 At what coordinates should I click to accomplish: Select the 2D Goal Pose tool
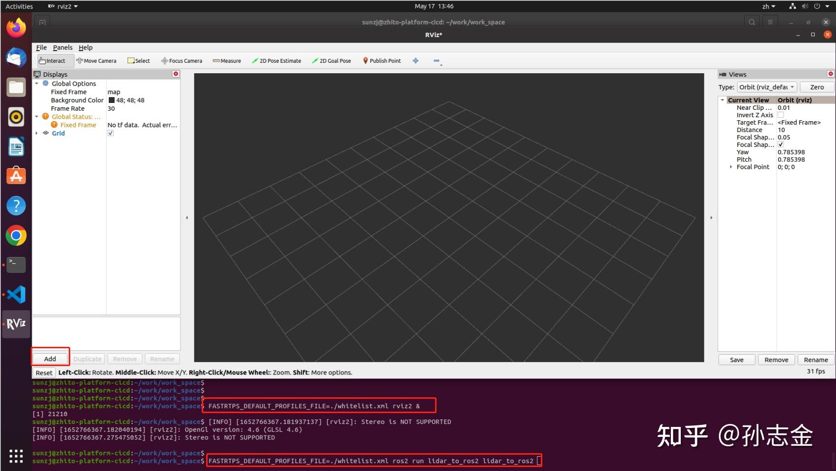coord(331,61)
